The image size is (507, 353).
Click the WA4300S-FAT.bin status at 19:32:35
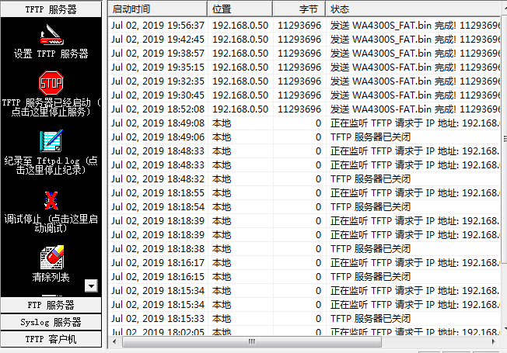pyautogui.click(x=415, y=81)
